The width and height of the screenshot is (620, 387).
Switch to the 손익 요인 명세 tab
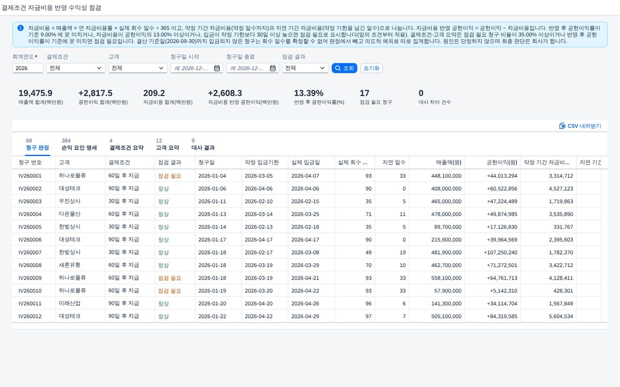79,145
